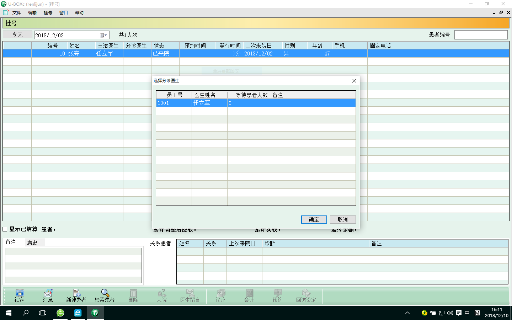Open the 帮助 menu
Viewport: 512px width, 320px height.
[79, 12]
